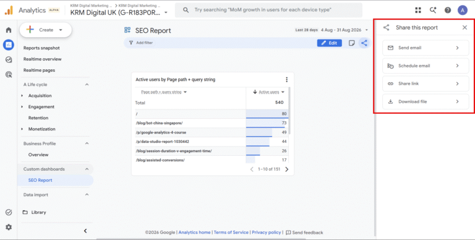475x240 pixels.
Task: Click Schedule email option
Action: click(426, 66)
